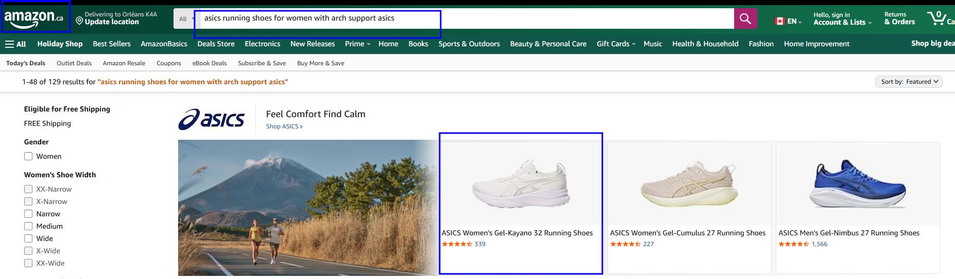Viewport: 955px width, 279px height.
Task: Open the hamburger All menu
Action: pyautogui.click(x=15, y=44)
